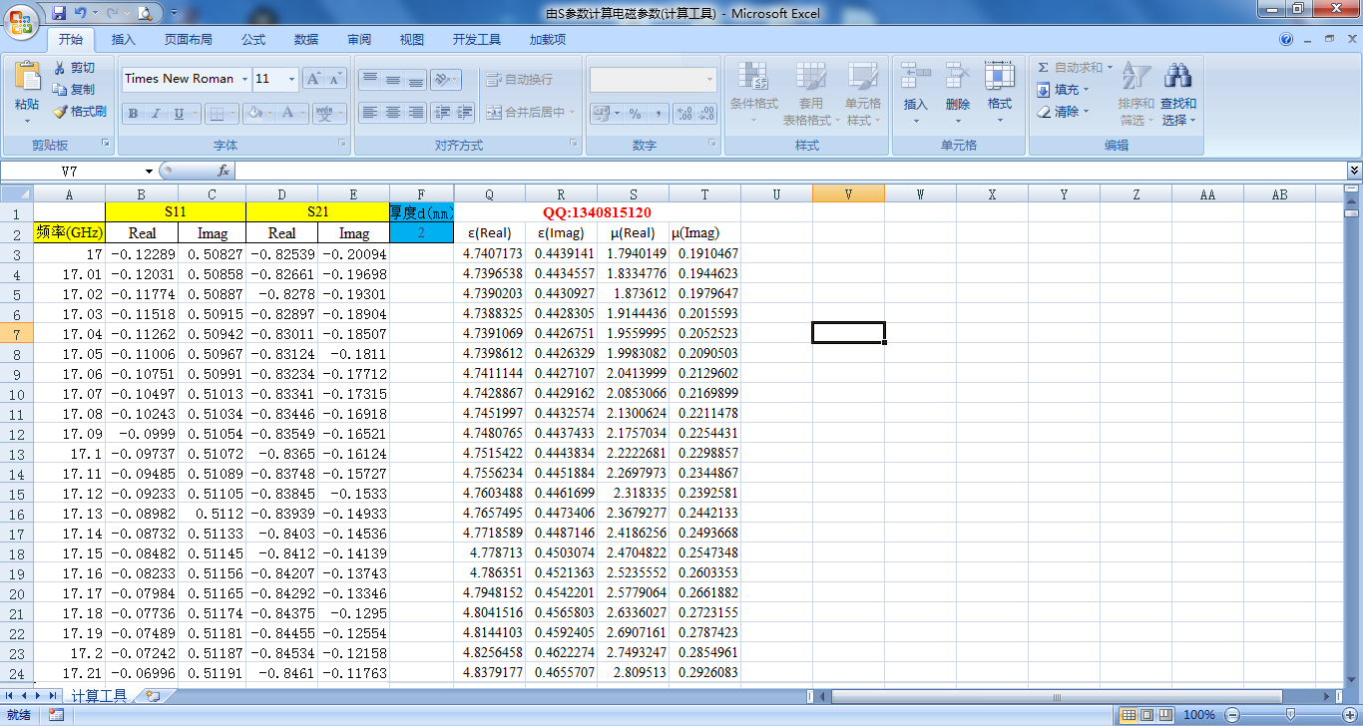
Task: Click the Copy (复制) button
Action: coord(74,90)
